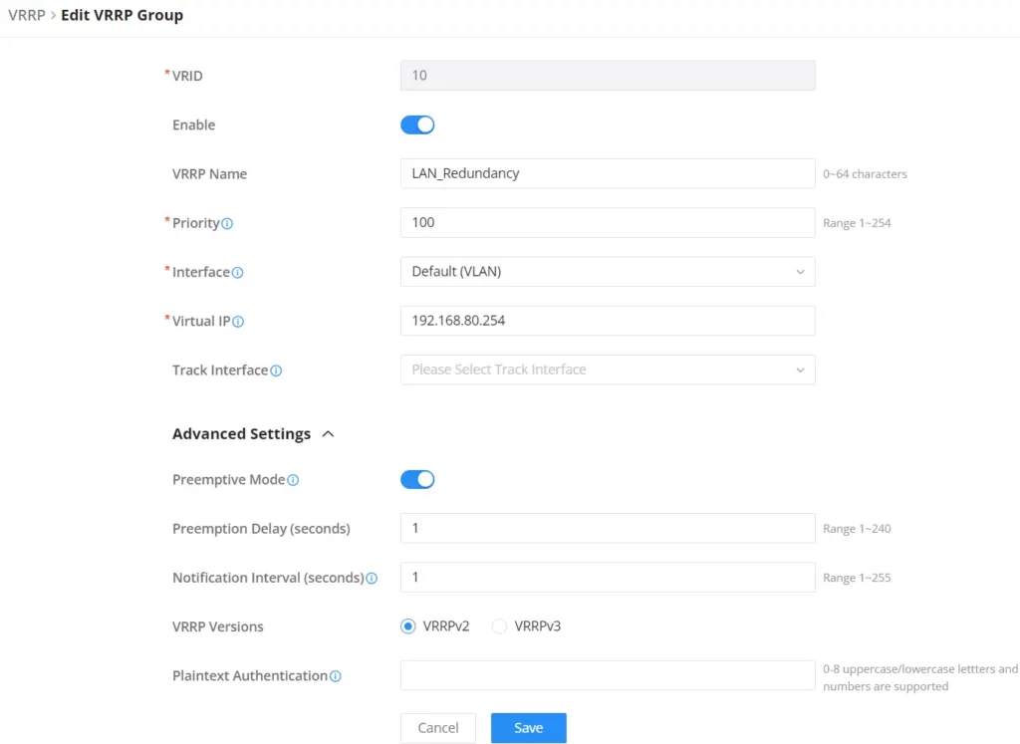This screenshot has width=1020, height=744.
Task: Open the Track Interface dropdown
Action: pyautogui.click(x=608, y=370)
